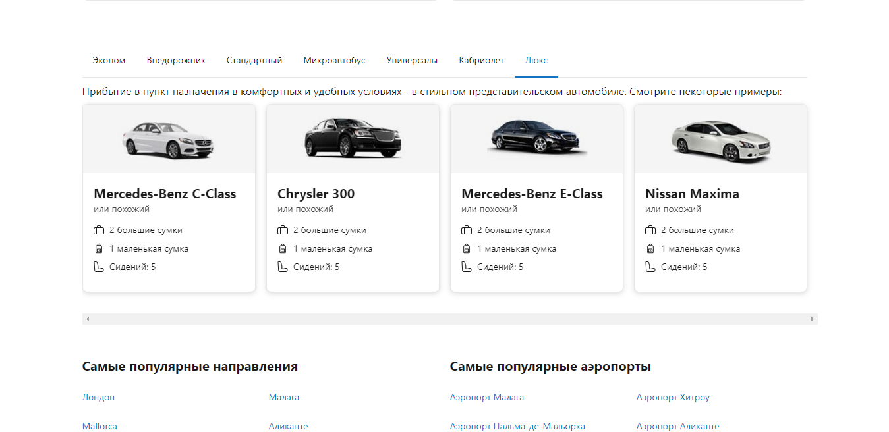Click the Самые популярные направления heading
889x432 pixels.
(190, 367)
